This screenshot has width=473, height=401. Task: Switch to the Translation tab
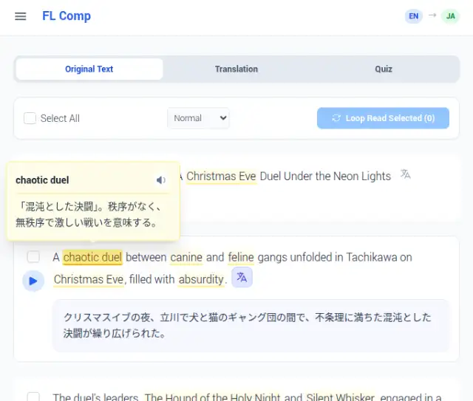[236, 69]
